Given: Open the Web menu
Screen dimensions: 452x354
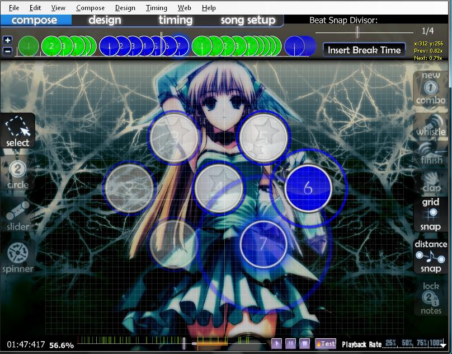Looking at the screenshot, I should [184, 8].
